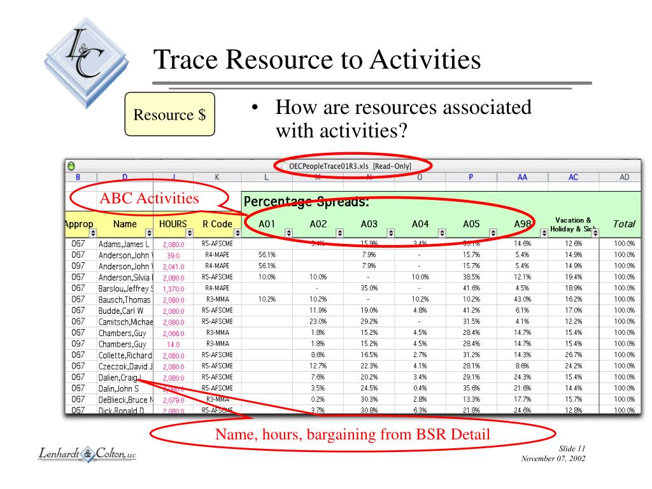Select the Barslou,Jeffrey name cell
652x489 pixels.
[x=125, y=288]
